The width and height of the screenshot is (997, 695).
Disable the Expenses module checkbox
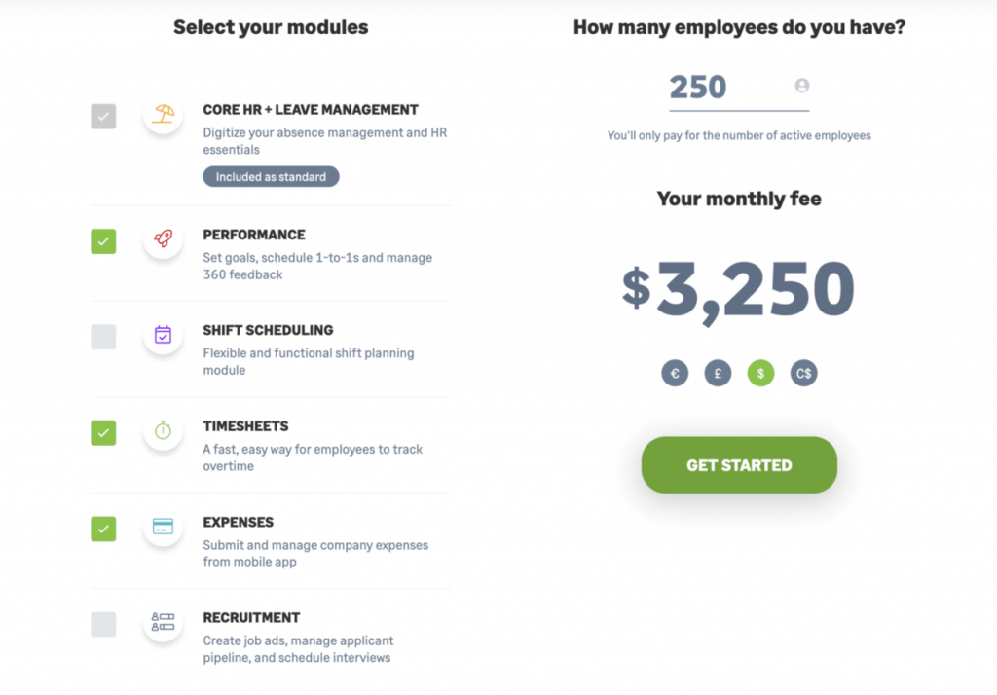click(x=103, y=529)
